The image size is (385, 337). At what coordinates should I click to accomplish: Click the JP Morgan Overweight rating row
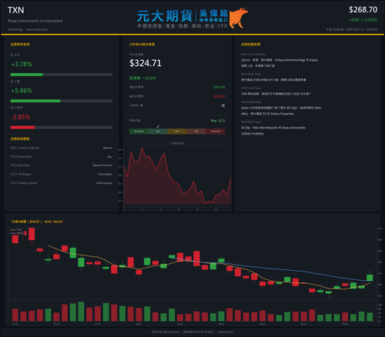coord(61,174)
